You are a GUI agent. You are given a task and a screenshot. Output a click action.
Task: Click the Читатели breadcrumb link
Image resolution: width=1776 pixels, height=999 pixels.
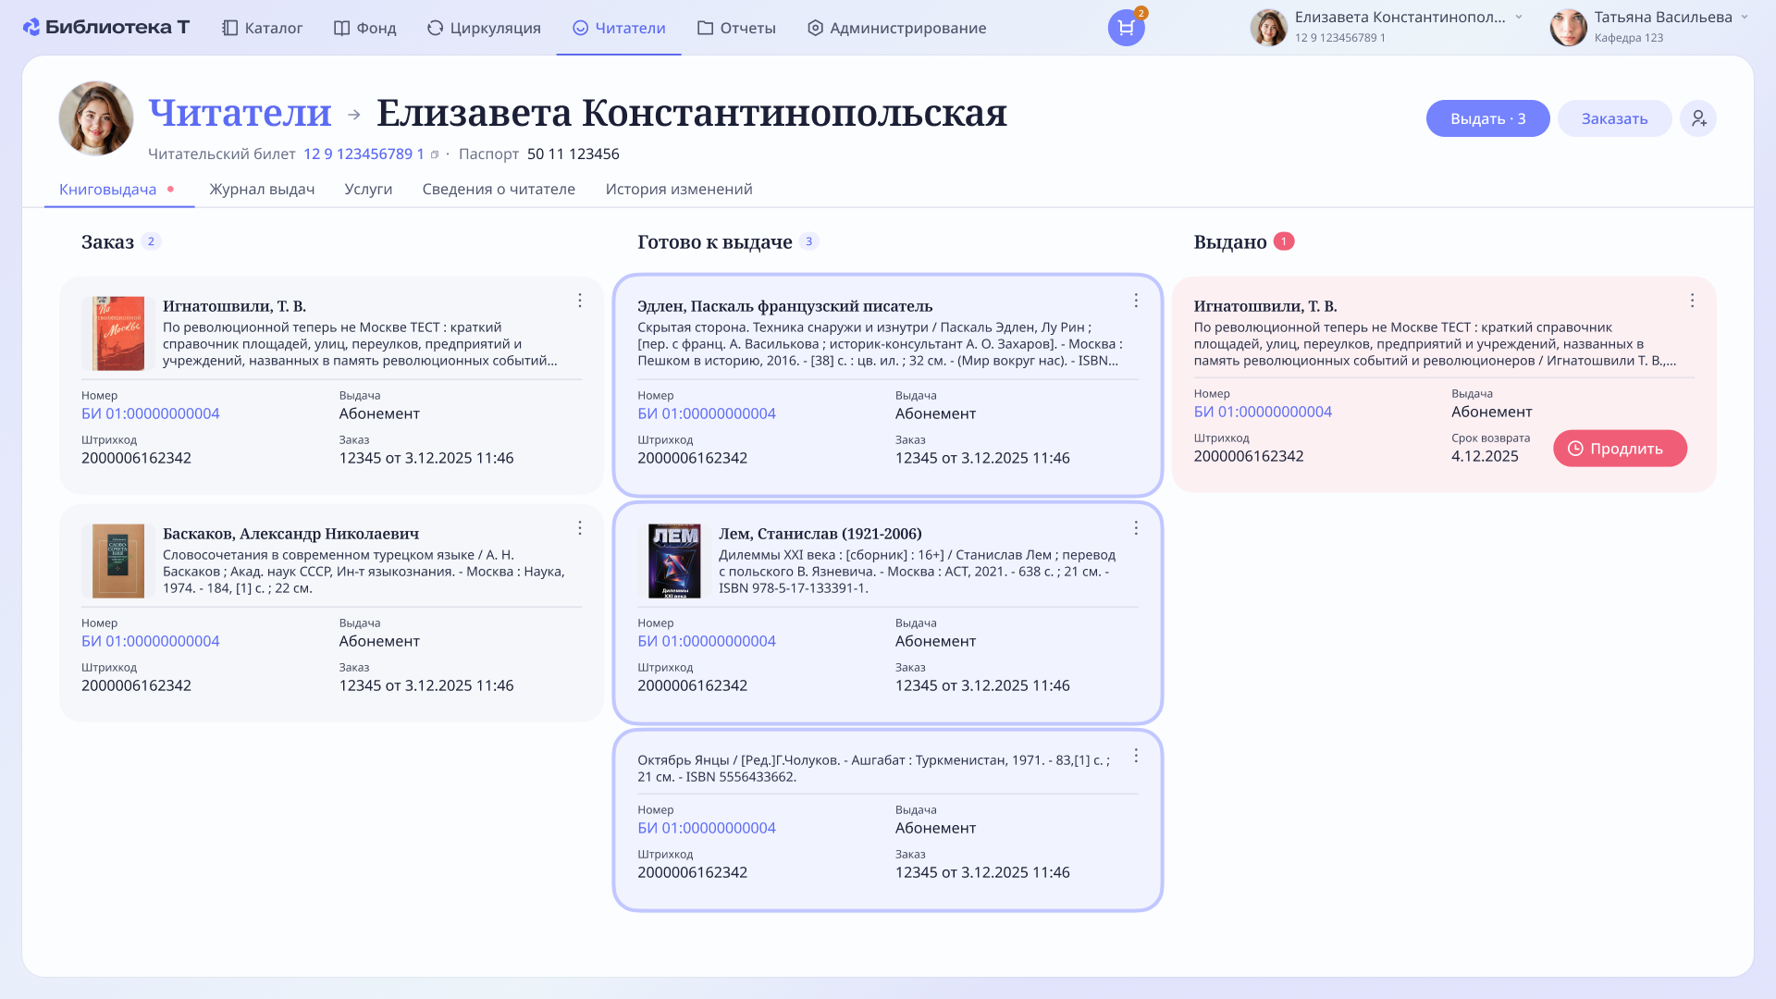tap(240, 113)
